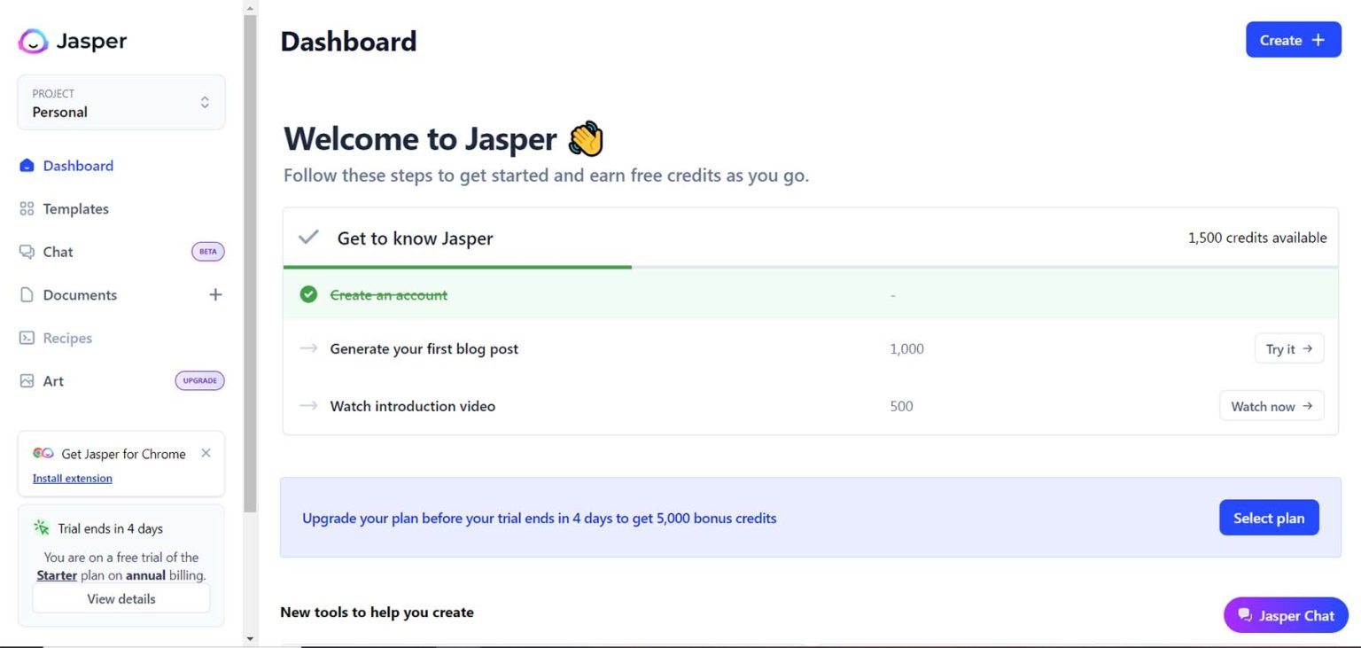Click the Recipes terminal icon
The height and width of the screenshot is (648, 1361).
click(25, 338)
